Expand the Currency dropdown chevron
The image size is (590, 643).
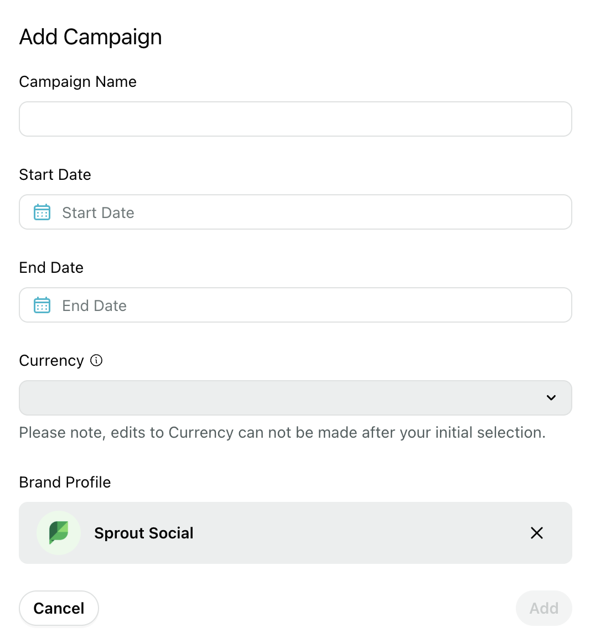click(551, 397)
